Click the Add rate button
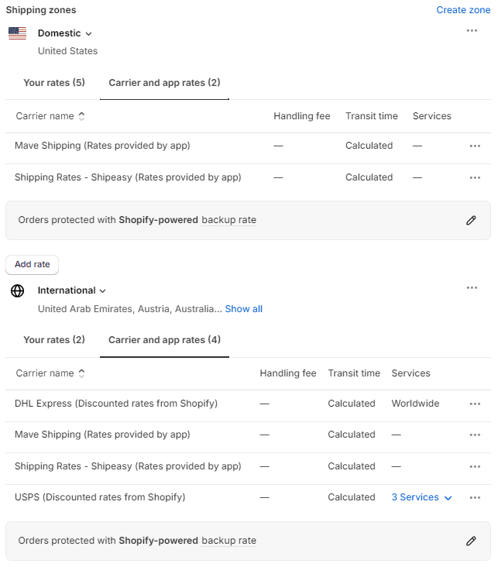 pyautogui.click(x=33, y=264)
